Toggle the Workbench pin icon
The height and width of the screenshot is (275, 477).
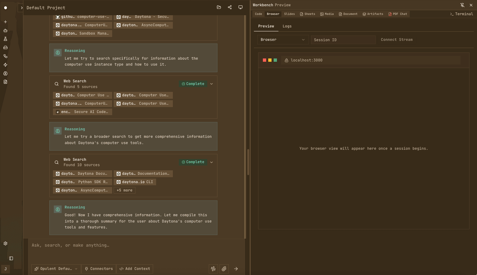coord(462,5)
